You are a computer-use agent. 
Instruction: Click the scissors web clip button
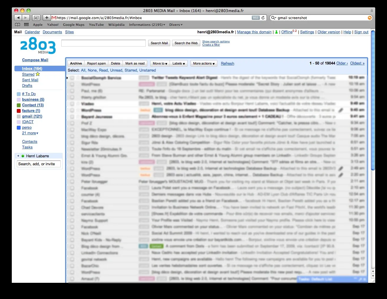tap(36, 18)
